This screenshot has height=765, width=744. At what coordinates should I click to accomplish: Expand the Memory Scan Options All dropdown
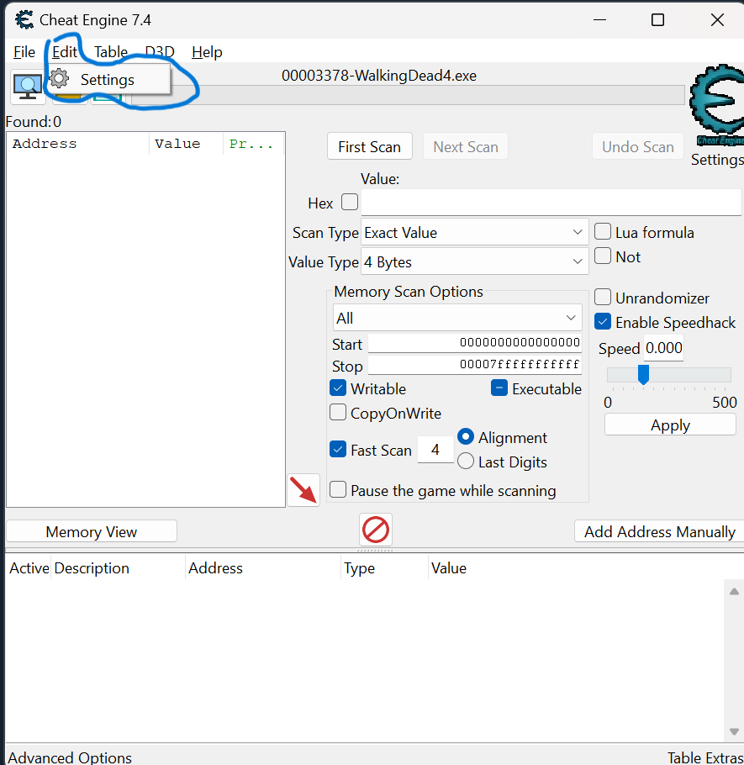[457, 318]
